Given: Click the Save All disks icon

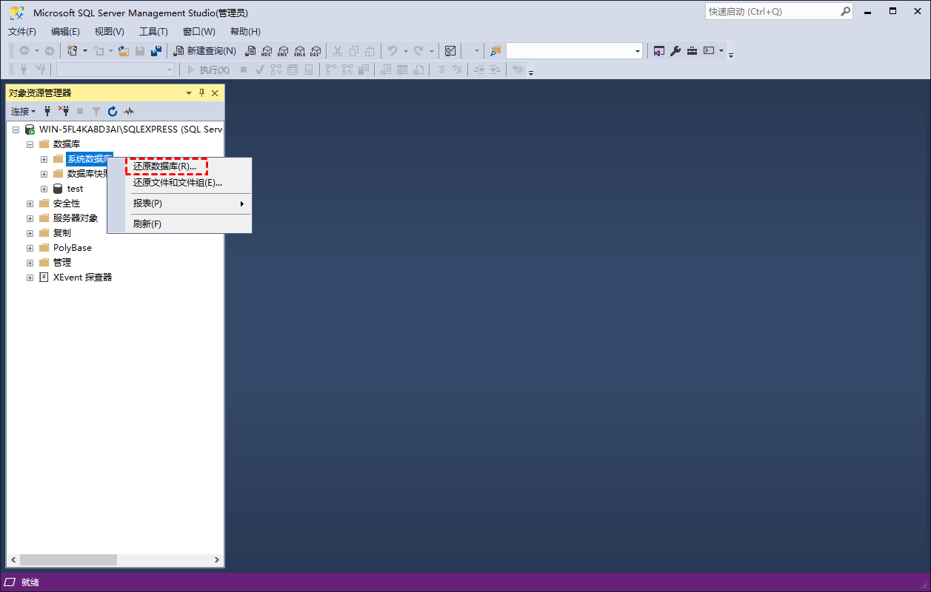Looking at the screenshot, I should 156,51.
